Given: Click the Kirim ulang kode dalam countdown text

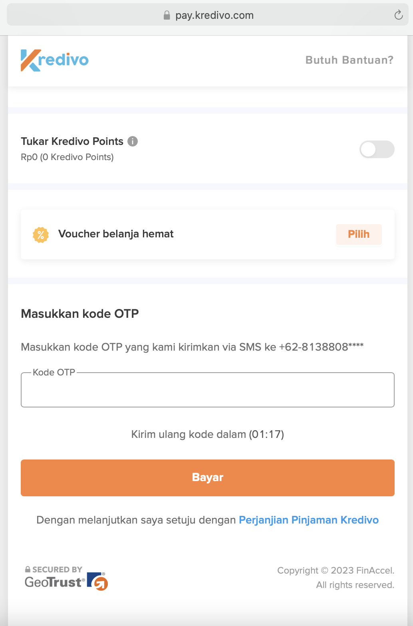Looking at the screenshot, I should (x=208, y=434).
